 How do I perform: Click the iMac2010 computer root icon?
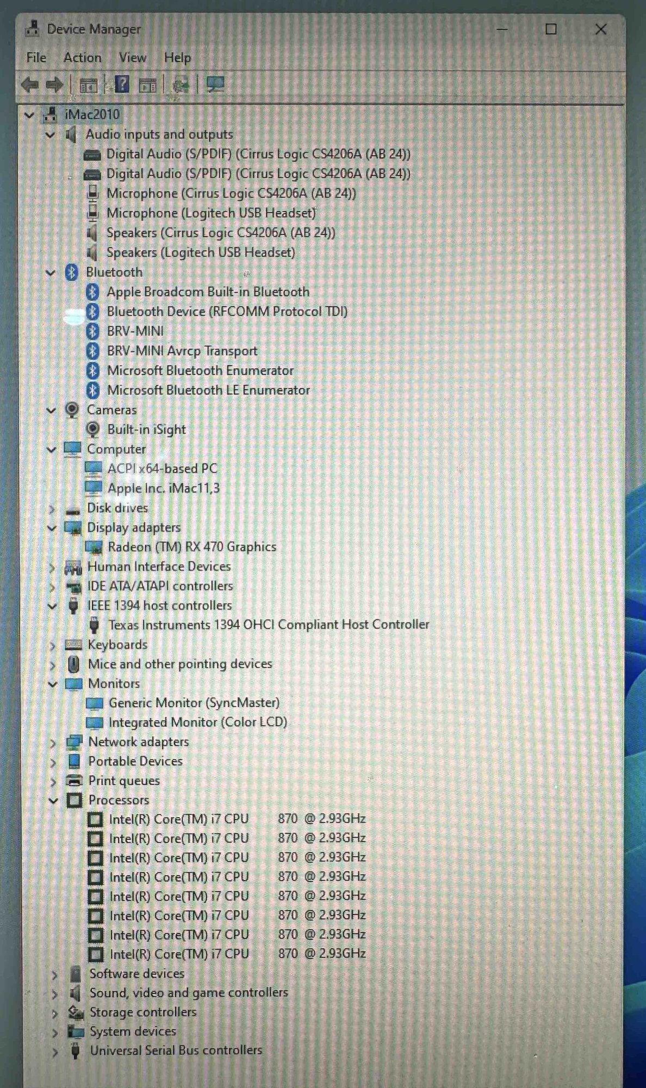51,114
